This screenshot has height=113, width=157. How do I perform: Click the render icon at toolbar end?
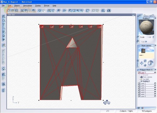[109, 11]
